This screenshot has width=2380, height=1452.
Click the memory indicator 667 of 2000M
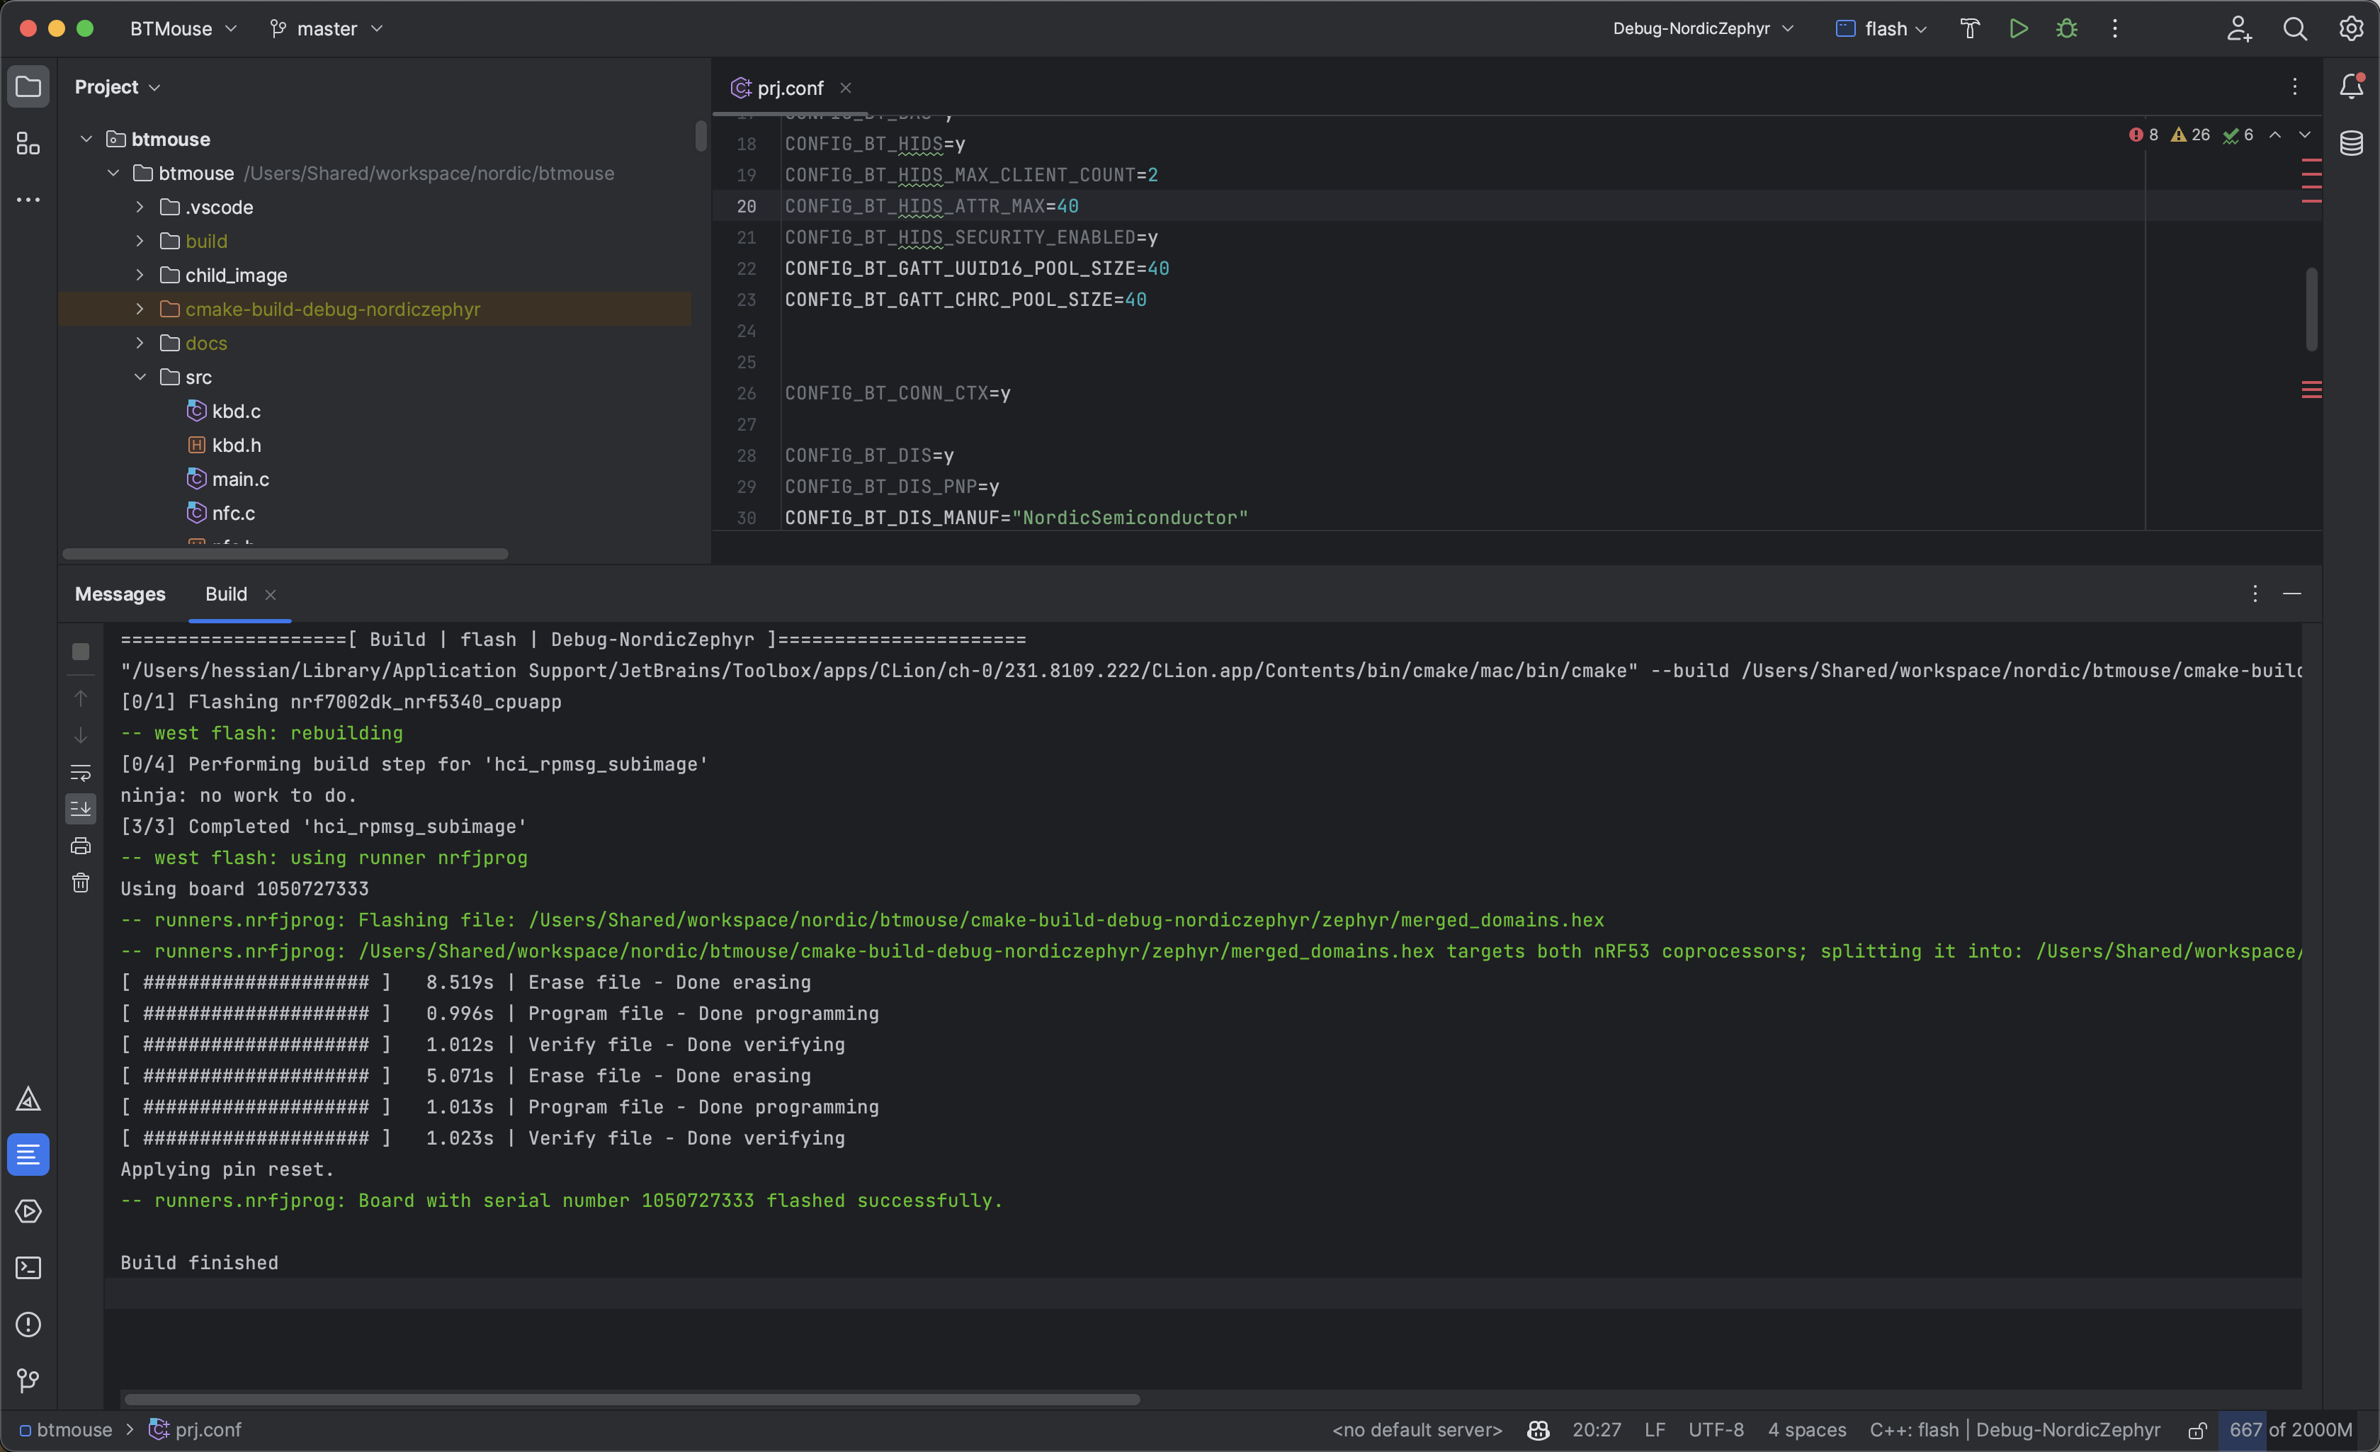(2290, 1430)
